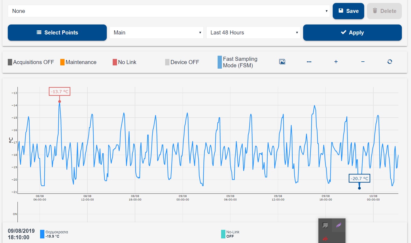This screenshot has width=411, height=243.
Task: Click the Θερμοκρασια blue color swatch
Action: click(x=42, y=234)
